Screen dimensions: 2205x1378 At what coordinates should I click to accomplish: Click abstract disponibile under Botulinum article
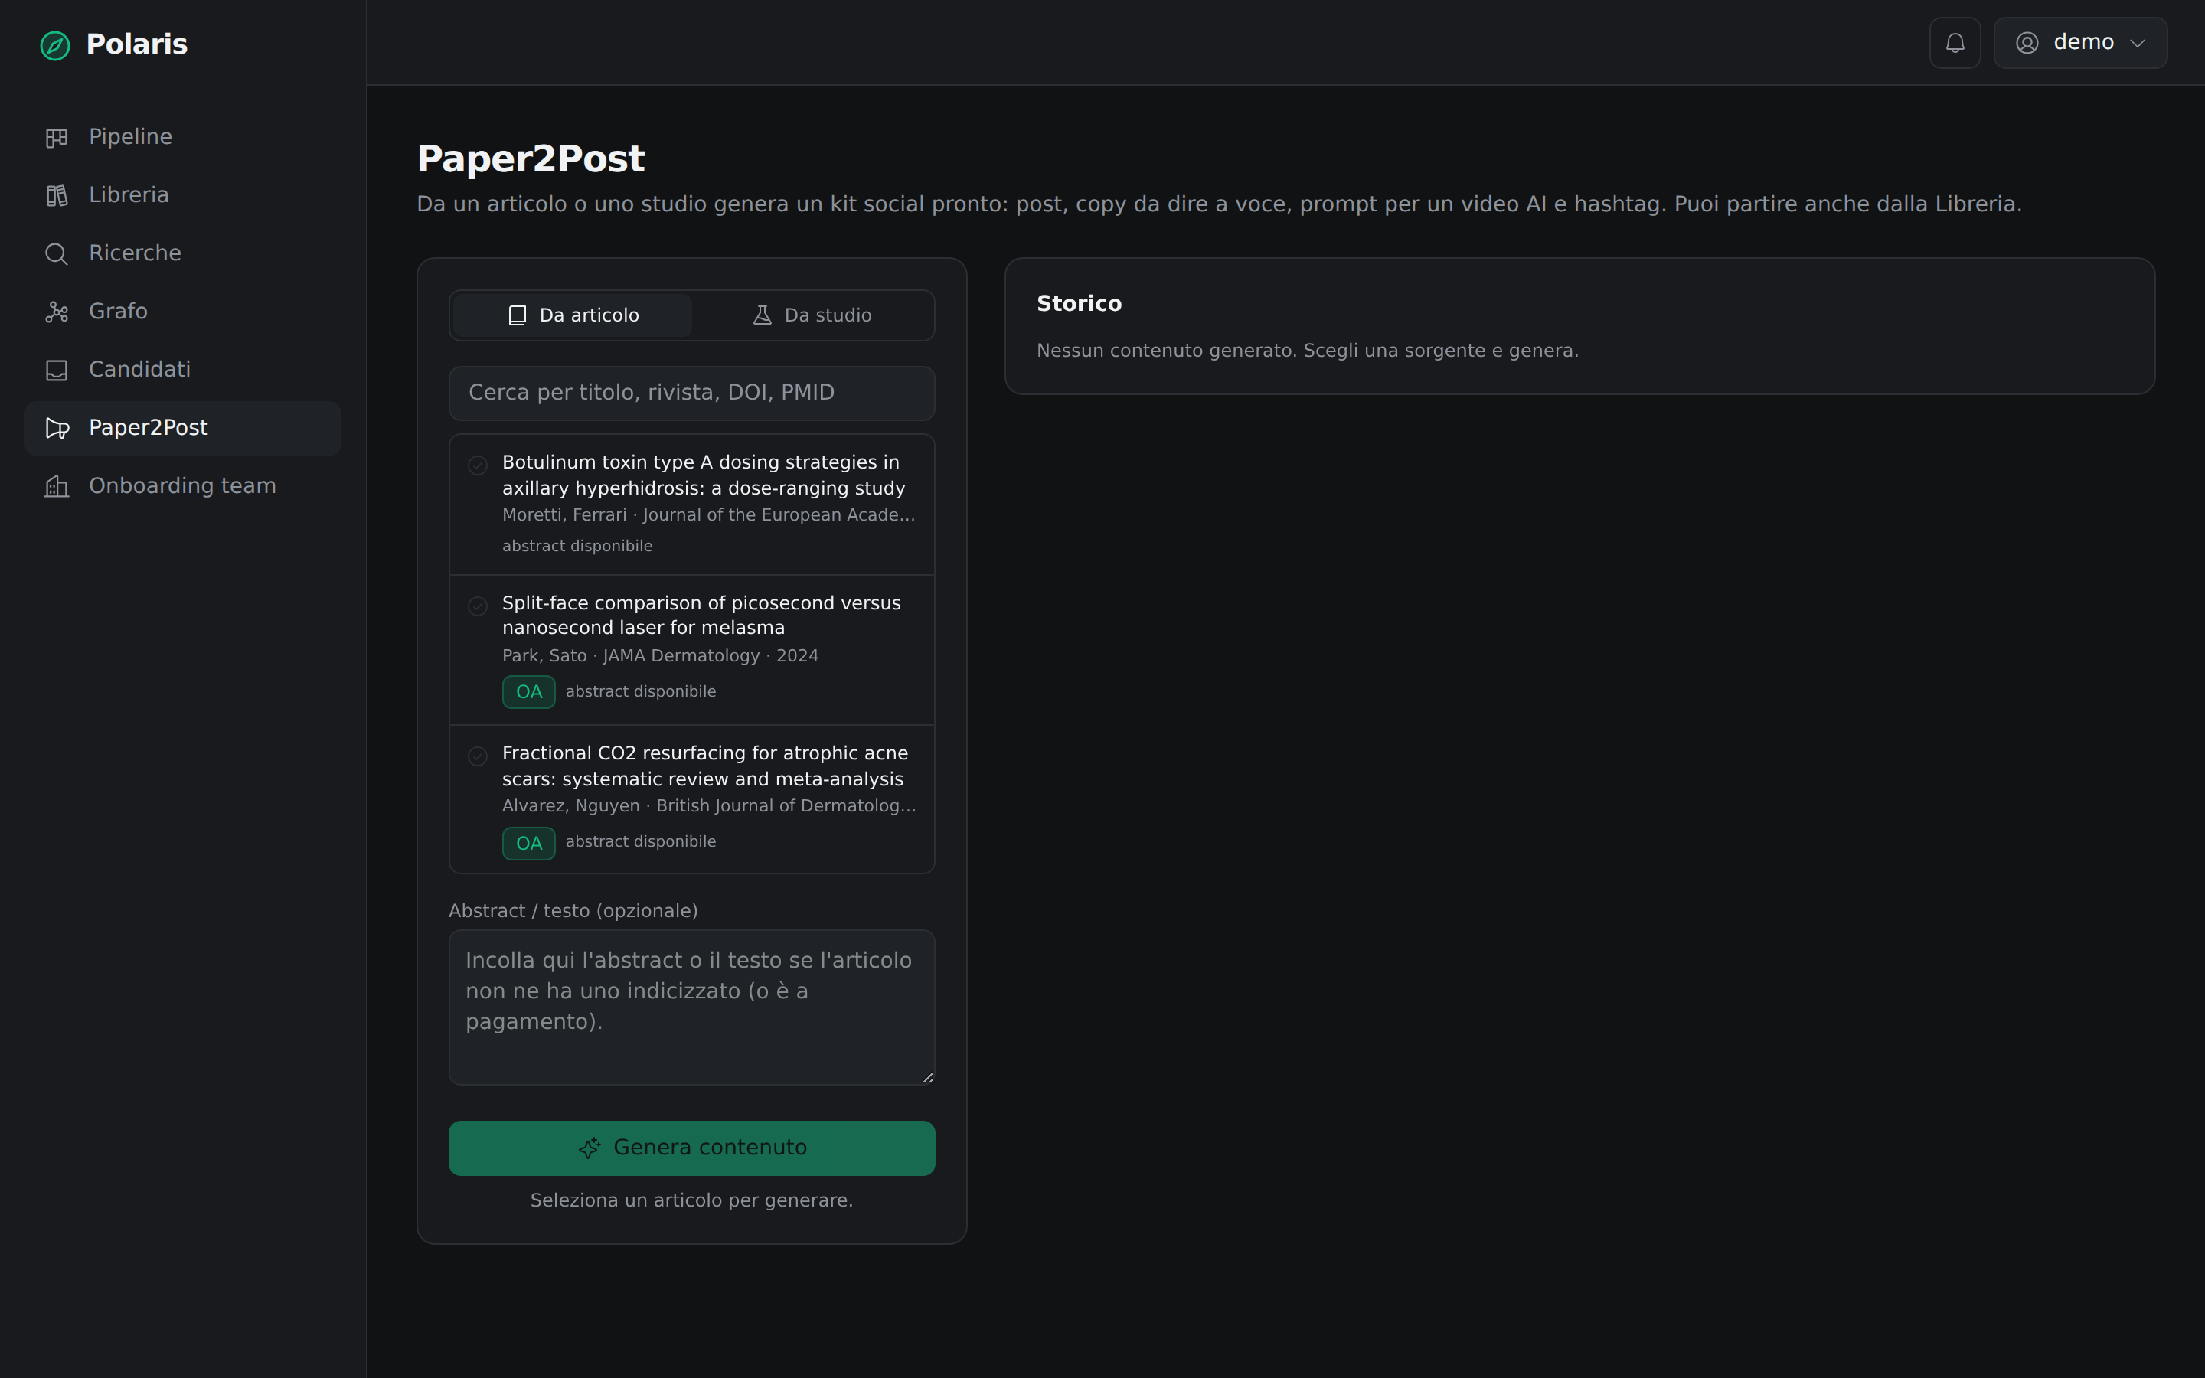[577, 546]
